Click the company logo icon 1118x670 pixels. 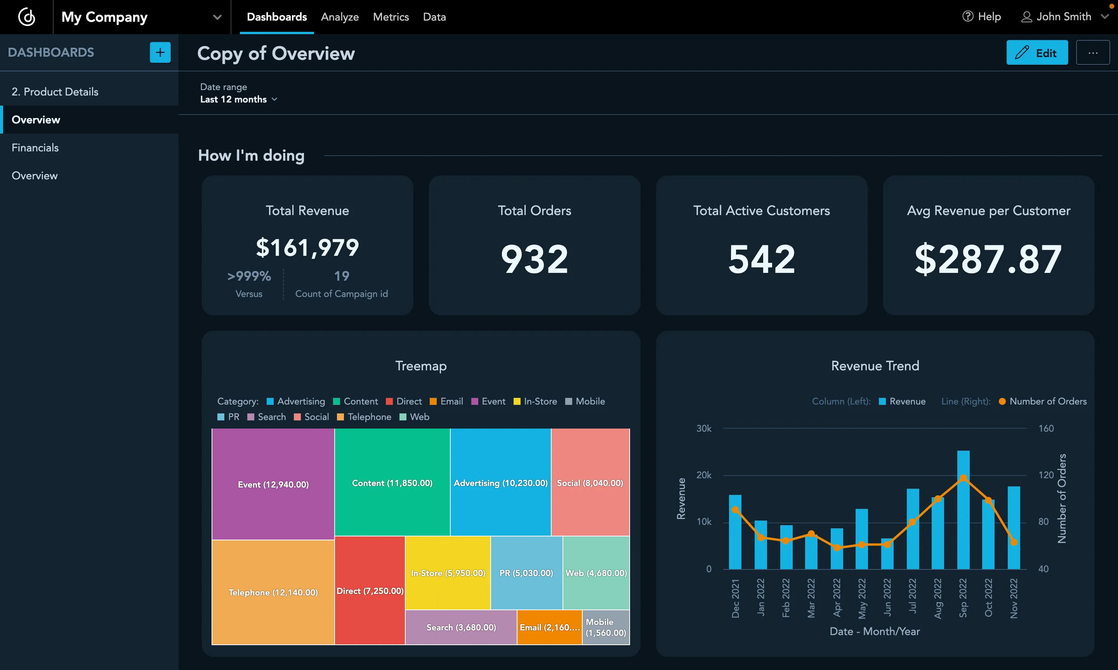tap(26, 16)
